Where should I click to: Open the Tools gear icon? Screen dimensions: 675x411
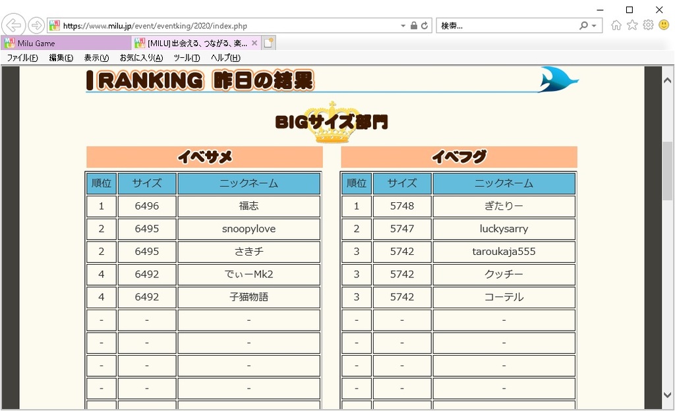pyautogui.click(x=648, y=25)
